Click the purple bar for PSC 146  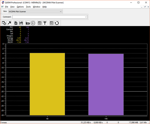[x=106, y=84]
